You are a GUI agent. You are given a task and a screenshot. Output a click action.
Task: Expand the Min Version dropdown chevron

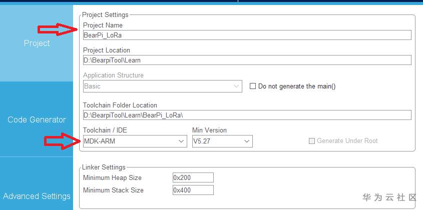pyautogui.click(x=247, y=141)
